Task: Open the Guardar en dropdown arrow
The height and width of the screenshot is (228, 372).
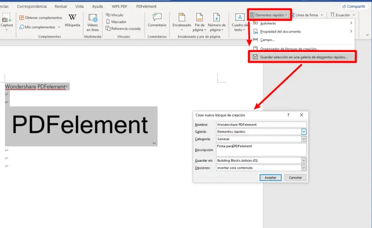Action: [304, 160]
